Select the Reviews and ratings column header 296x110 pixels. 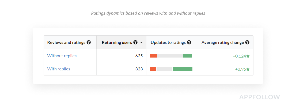66,42
